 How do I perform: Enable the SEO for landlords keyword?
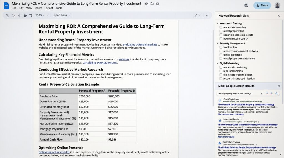click(x=221, y=71)
